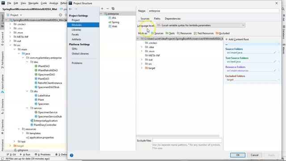Switch to the Sources tab
The image size is (286, 161).
[x=145, y=19]
